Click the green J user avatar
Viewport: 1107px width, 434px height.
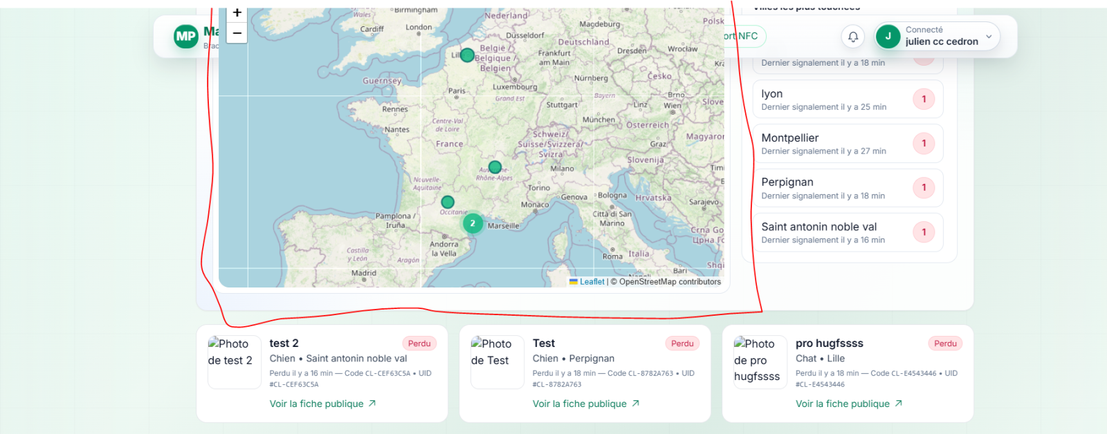pos(888,36)
